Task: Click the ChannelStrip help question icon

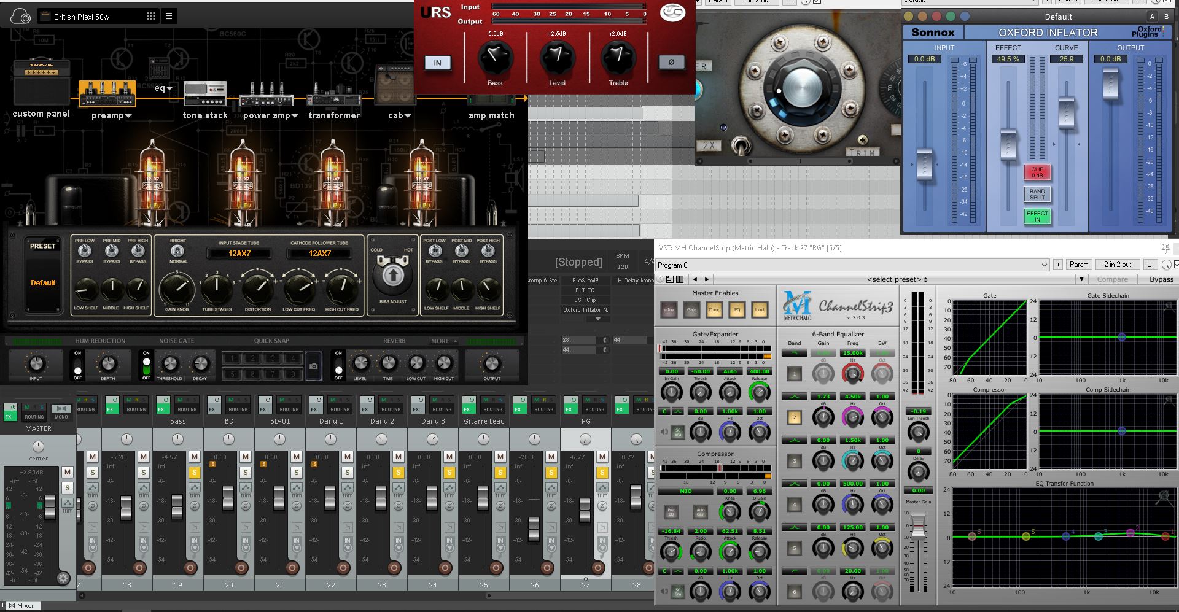Action: (660, 279)
